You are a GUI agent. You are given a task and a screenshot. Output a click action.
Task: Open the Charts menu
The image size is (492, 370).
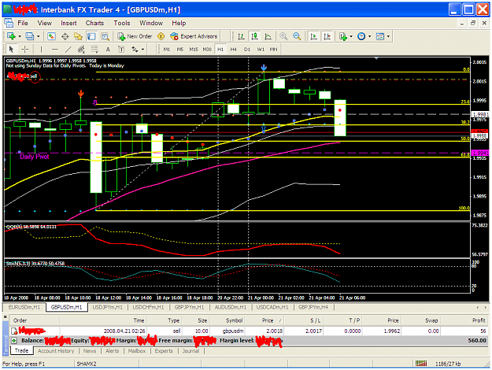coord(94,23)
